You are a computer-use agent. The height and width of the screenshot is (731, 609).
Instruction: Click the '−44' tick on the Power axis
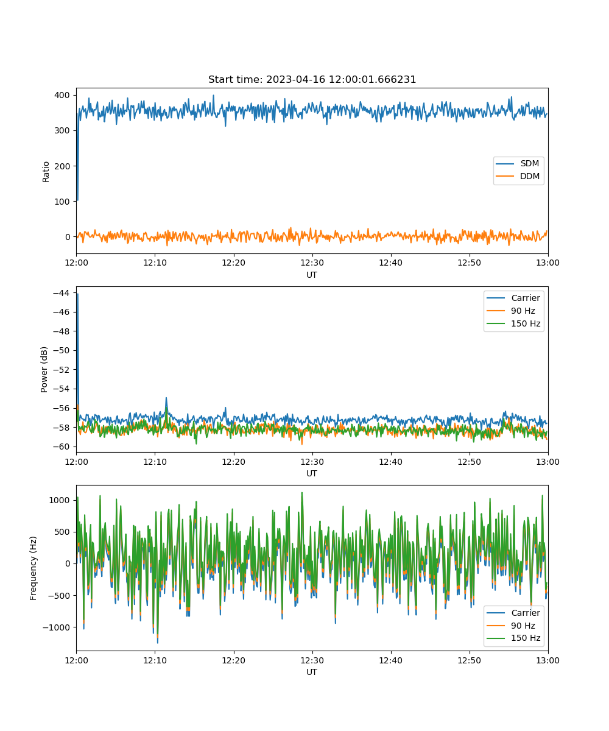(63, 293)
